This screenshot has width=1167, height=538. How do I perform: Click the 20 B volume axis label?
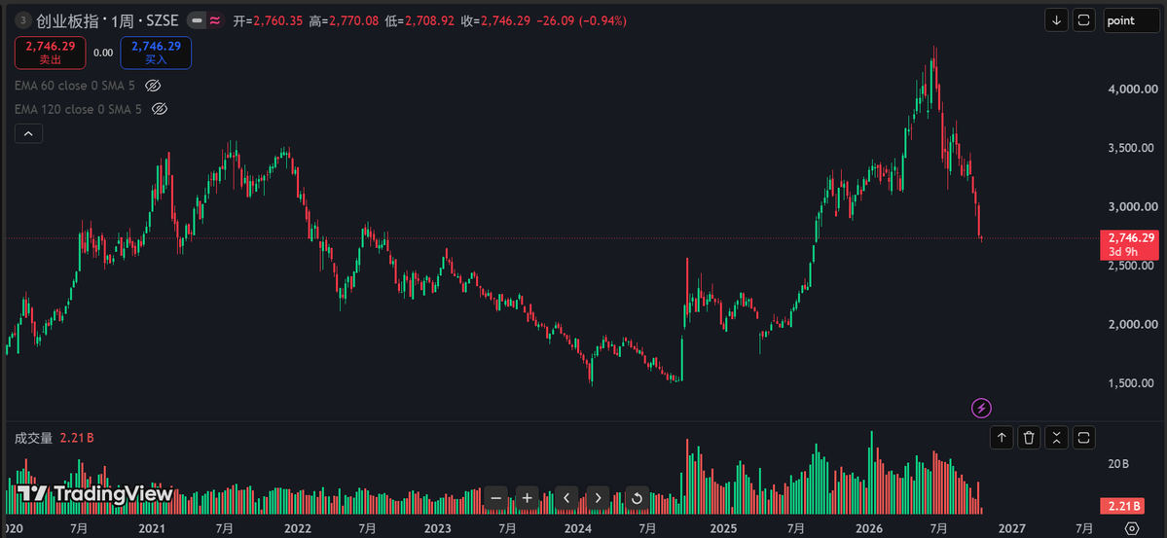[x=1118, y=464]
